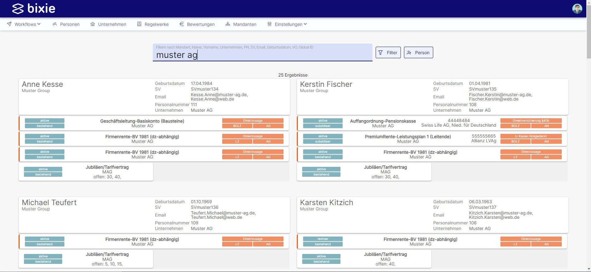Go to the Mandanten menu item
Screen dimensions: 591x272
pos(245,24)
